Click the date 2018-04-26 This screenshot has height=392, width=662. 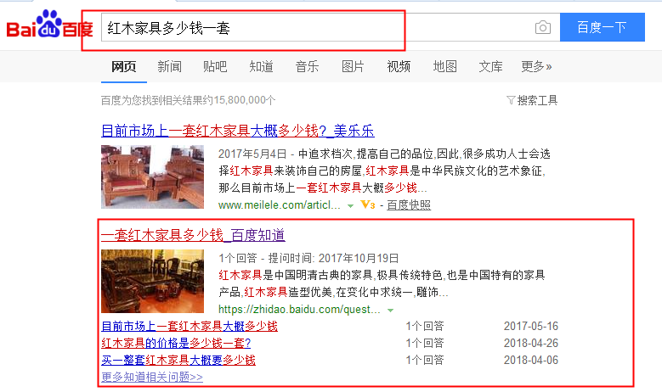[530, 343]
